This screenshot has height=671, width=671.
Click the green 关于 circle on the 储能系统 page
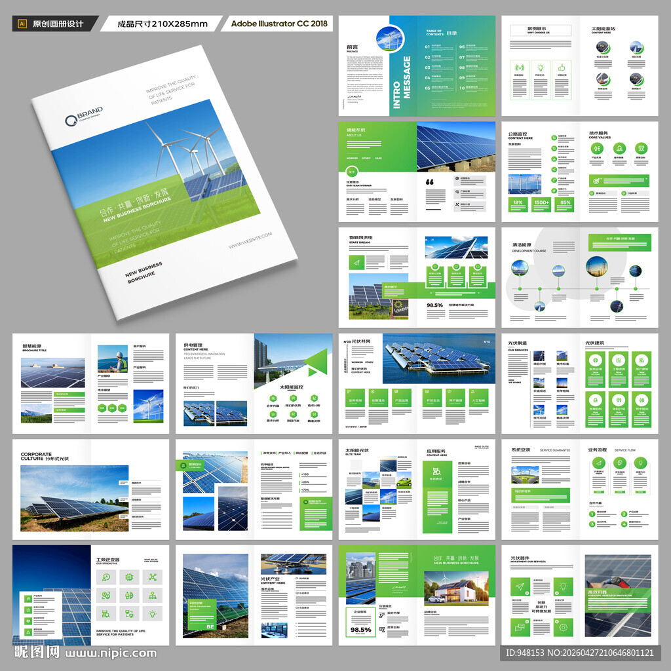click(352, 172)
